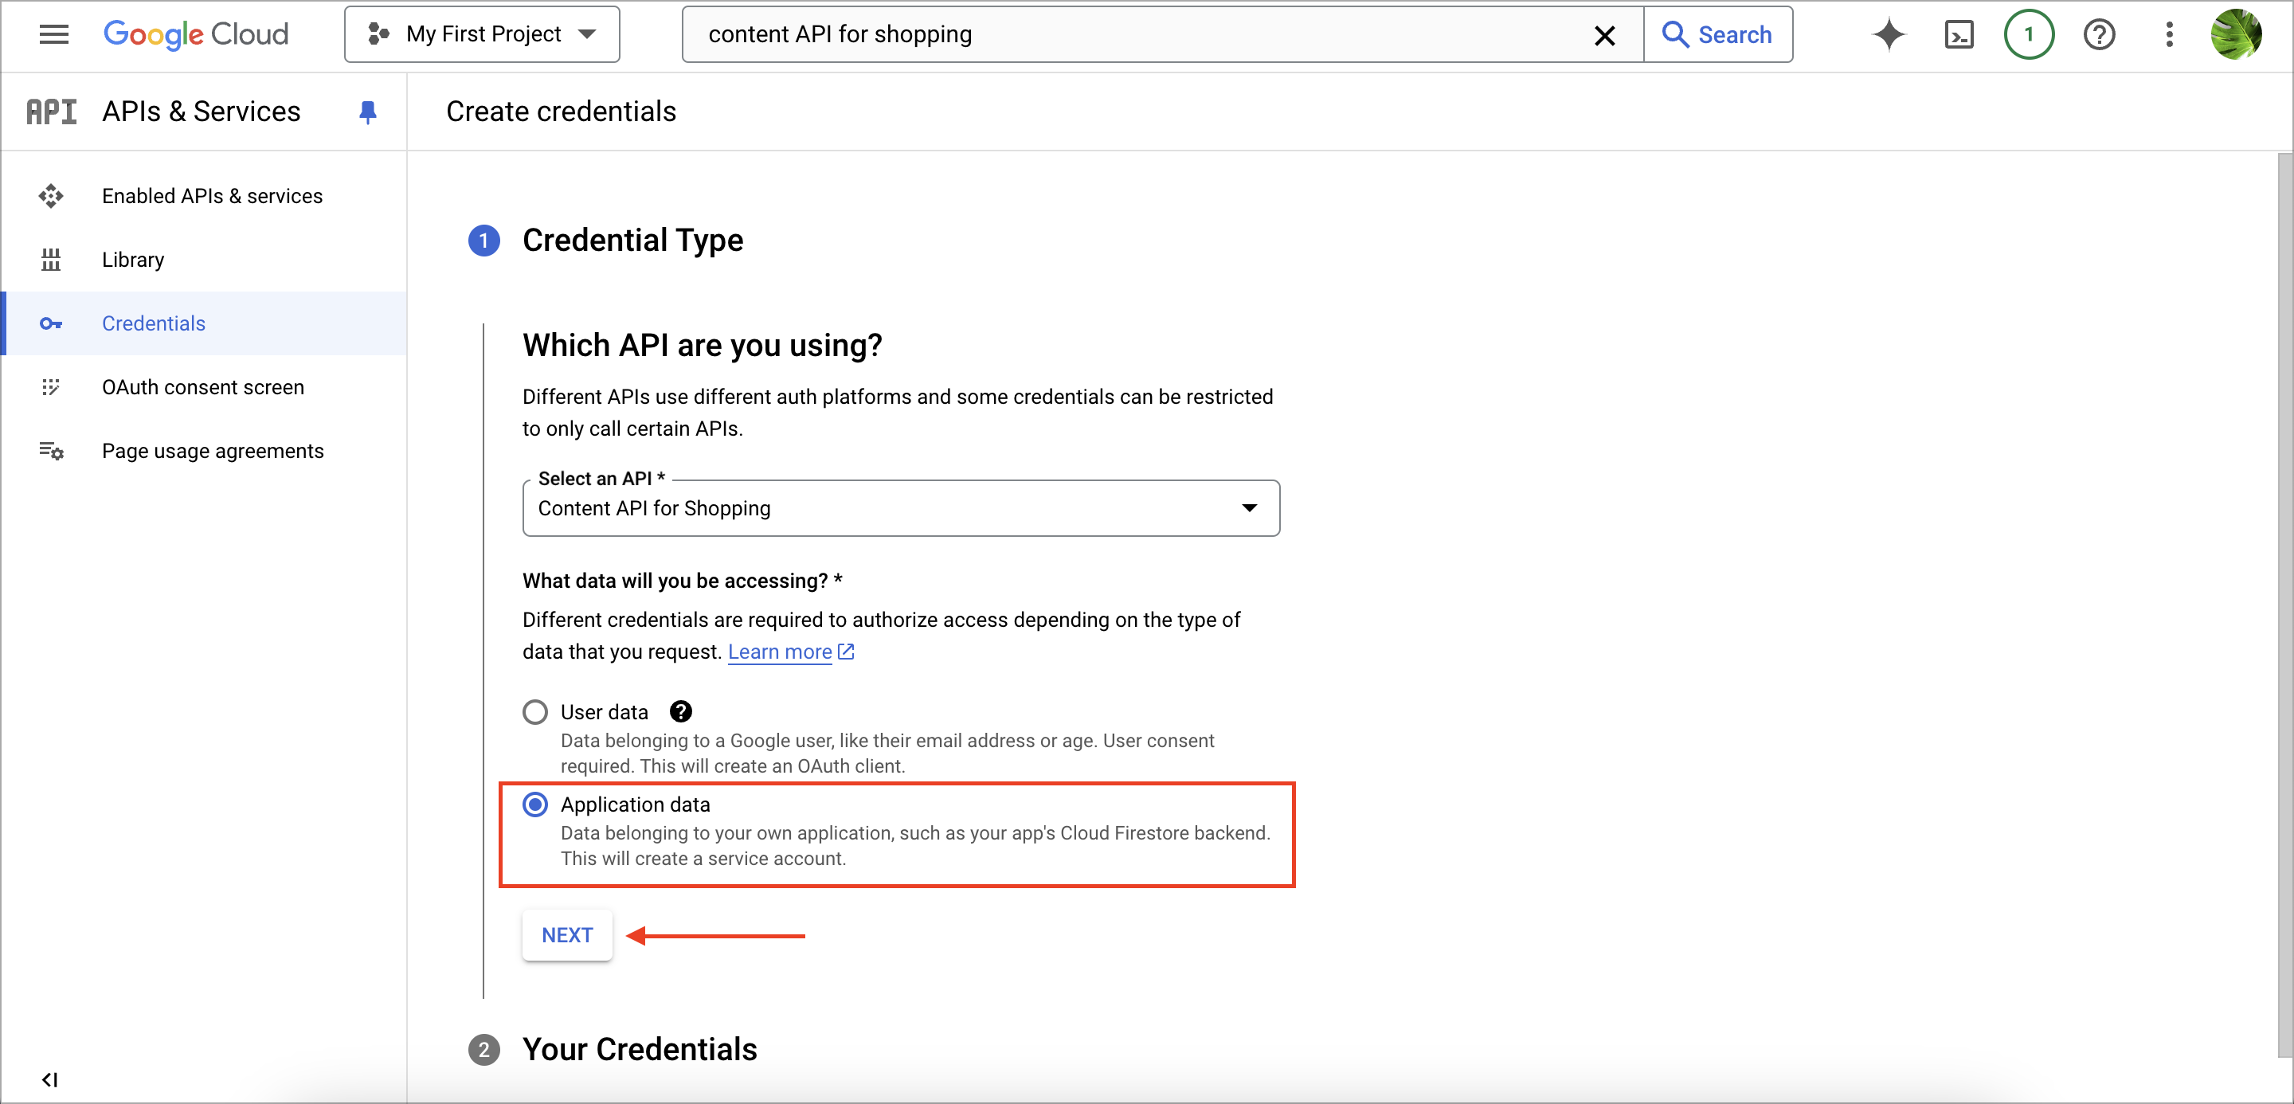The height and width of the screenshot is (1104, 2294).
Task: Click the Create credentials page title
Action: pyautogui.click(x=561, y=112)
